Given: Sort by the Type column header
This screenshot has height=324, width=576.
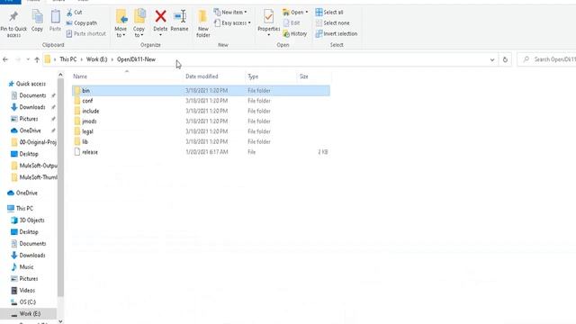Looking at the screenshot, I should (x=271, y=76).
